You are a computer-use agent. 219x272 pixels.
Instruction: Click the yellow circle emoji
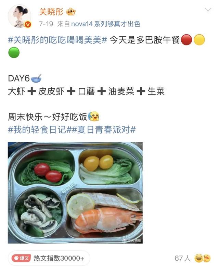199,40
